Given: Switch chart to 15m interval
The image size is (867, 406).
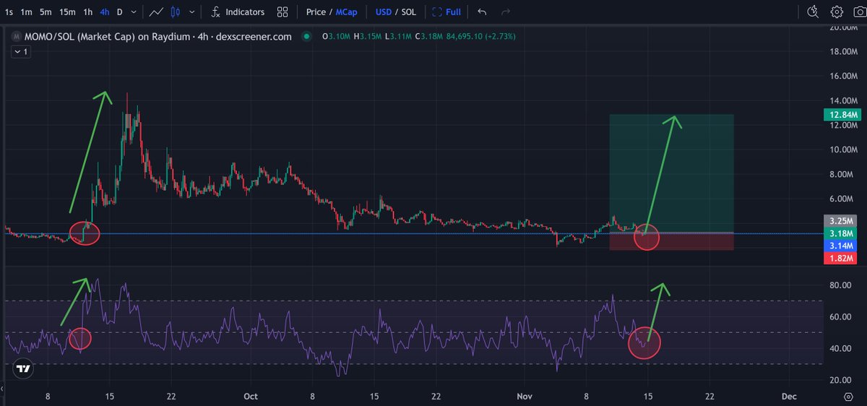Looking at the screenshot, I should coord(67,12).
